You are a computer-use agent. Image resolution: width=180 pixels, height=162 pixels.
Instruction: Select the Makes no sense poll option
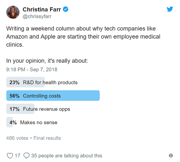pyautogui.click(x=38, y=122)
